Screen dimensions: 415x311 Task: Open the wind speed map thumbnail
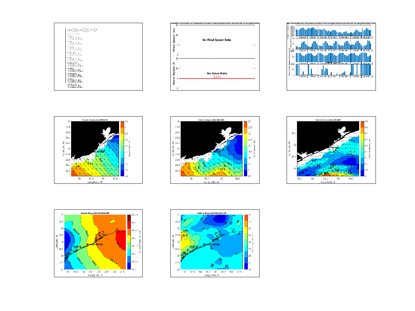click(215, 150)
